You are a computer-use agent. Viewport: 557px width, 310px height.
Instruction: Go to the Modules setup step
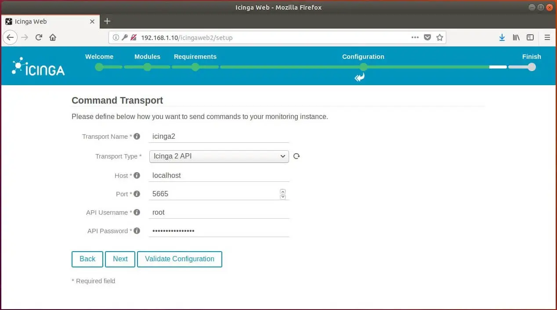click(147, 57)
